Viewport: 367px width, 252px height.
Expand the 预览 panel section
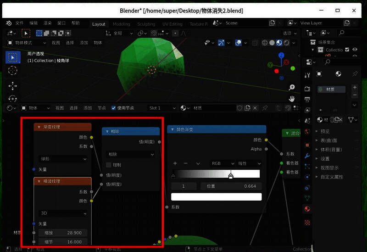(x=325, y=131)
